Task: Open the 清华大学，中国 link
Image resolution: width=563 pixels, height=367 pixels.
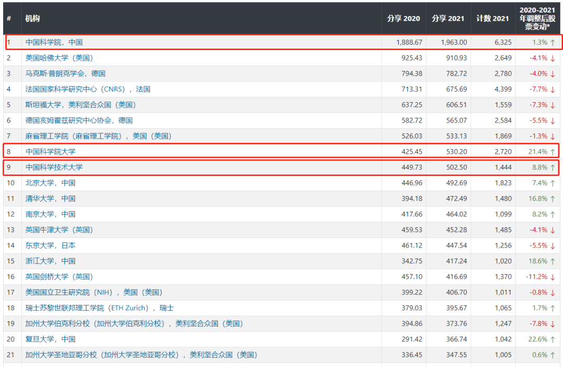Action: coord(50,199)
